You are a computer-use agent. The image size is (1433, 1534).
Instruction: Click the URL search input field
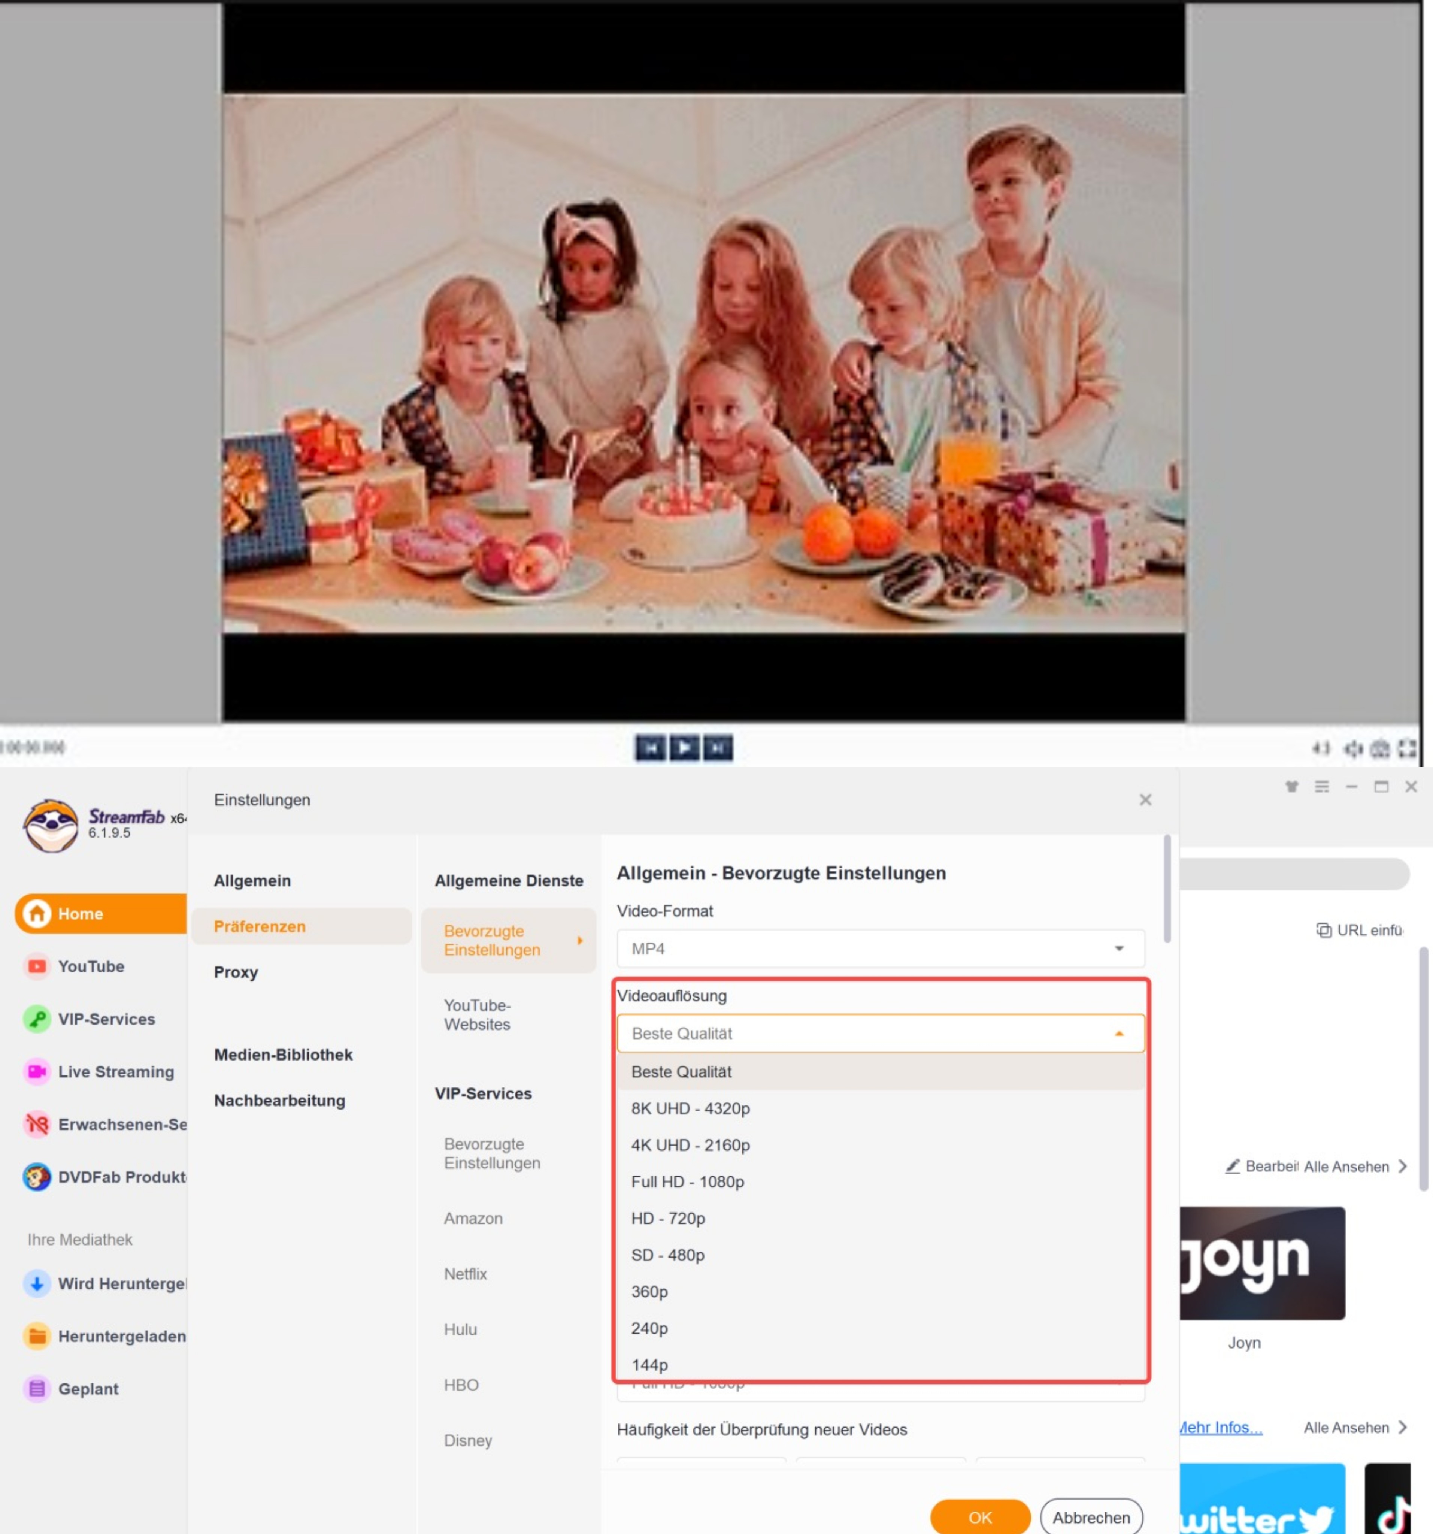tap(1295, 874)
